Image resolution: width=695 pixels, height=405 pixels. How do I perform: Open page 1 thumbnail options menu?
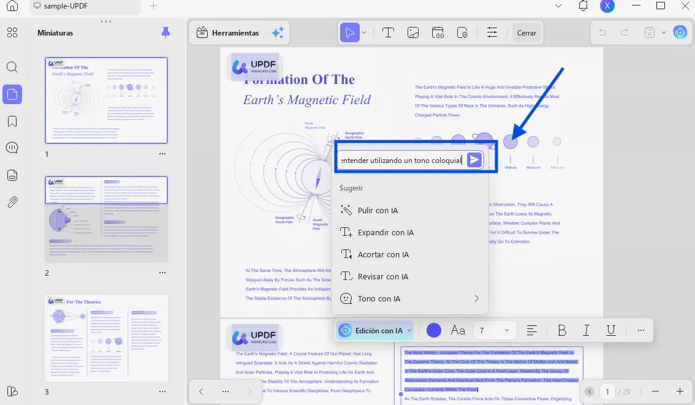162,154
